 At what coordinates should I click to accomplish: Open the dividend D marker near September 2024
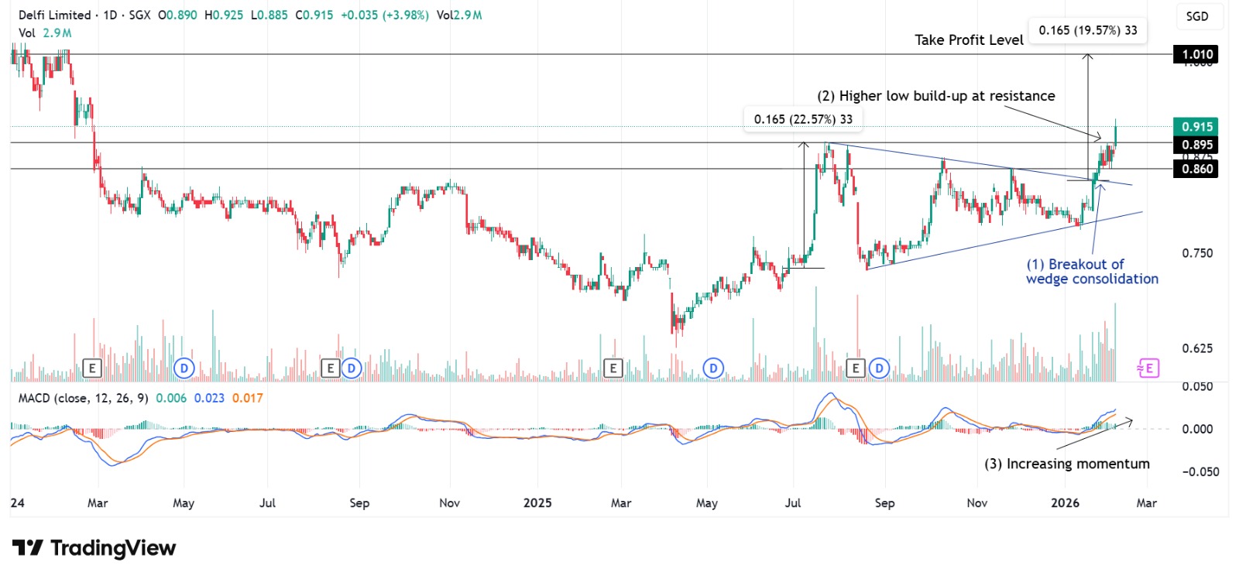click(x=352, y=368)
